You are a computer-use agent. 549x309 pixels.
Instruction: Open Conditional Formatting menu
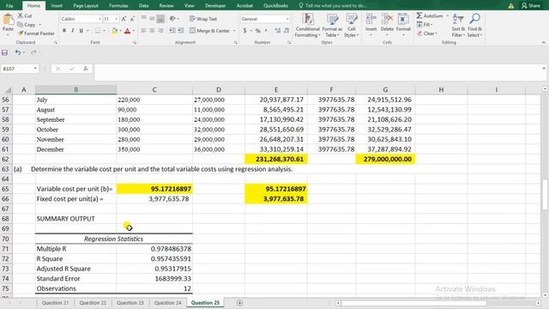click(x=307, y=25)
